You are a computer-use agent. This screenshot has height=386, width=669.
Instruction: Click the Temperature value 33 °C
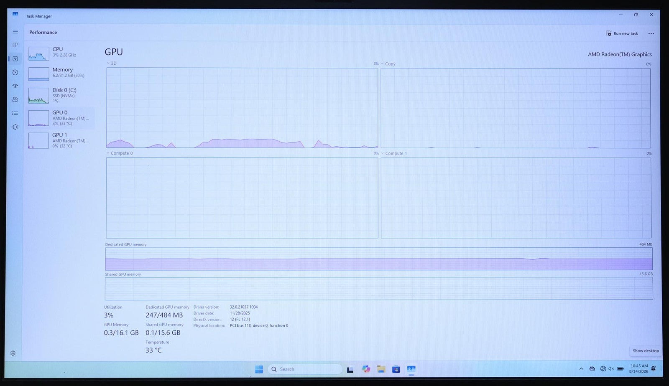pos(153,350)
